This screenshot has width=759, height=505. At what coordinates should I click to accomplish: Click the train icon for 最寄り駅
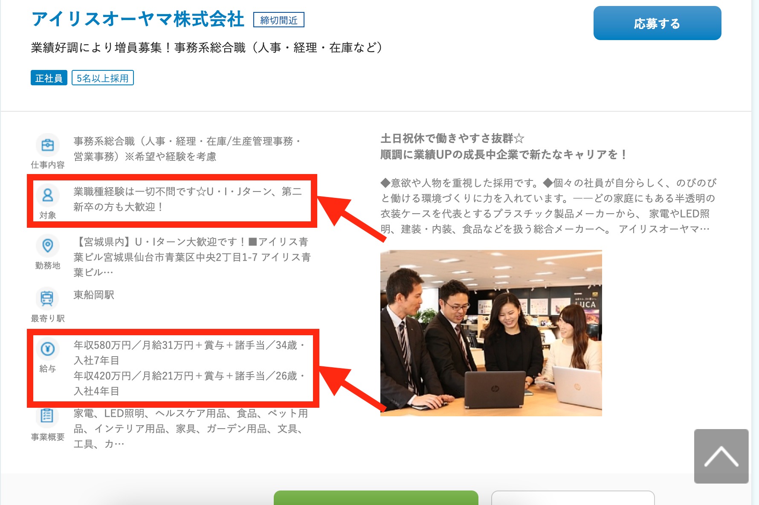[47, 298]
